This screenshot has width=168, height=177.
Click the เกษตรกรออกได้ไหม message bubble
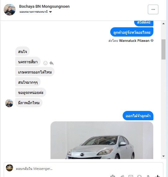(35, 72)
